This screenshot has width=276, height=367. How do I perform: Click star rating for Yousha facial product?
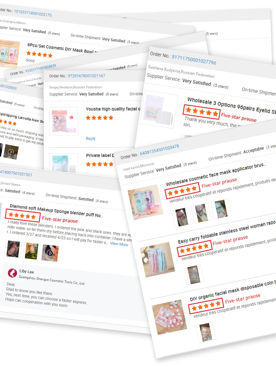pyautogui.click(x=100, y=118)
